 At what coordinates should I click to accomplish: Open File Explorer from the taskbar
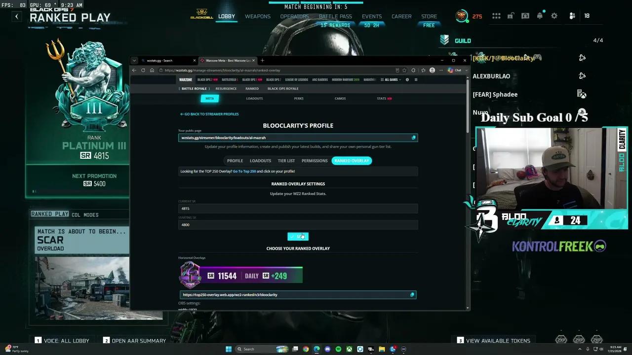pos(382,349)
